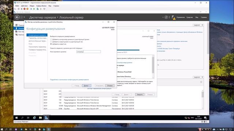
Task: Select Windows Remote Management event row
Action: click(89, 106)
